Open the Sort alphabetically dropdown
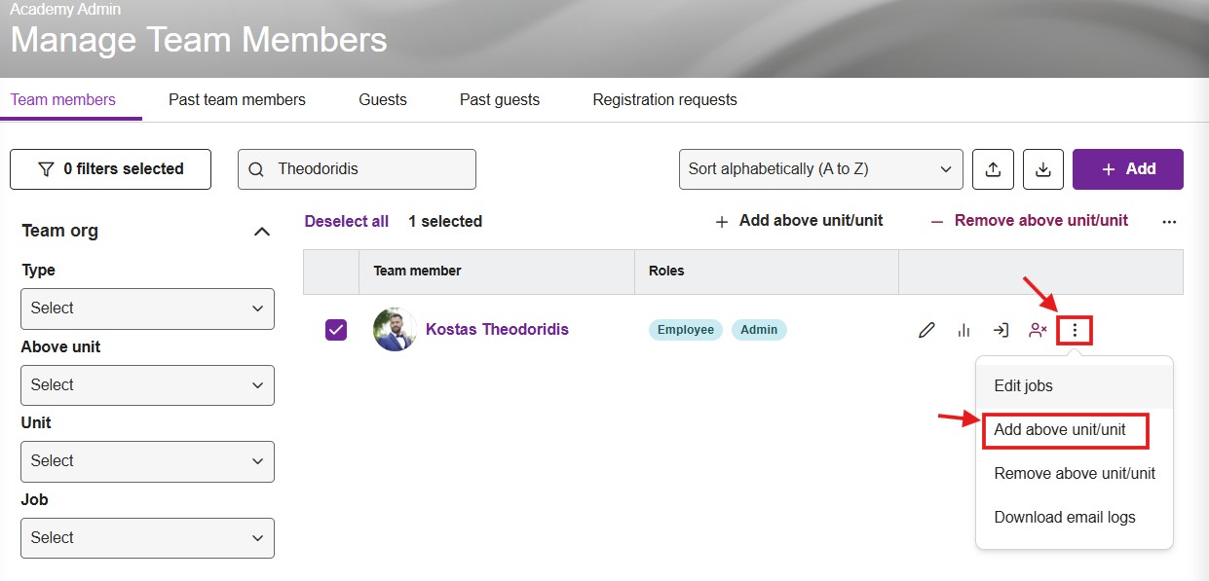Viewport: 1209px width, 581px height. [x=820, y=169]
